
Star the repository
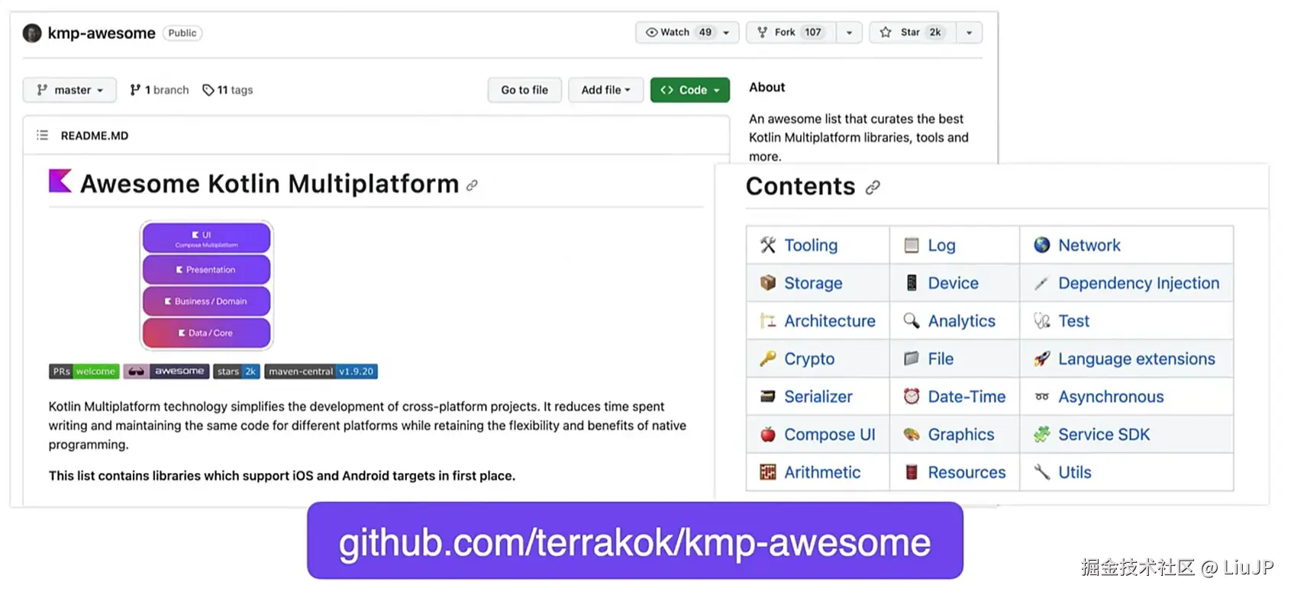point(912,32)
